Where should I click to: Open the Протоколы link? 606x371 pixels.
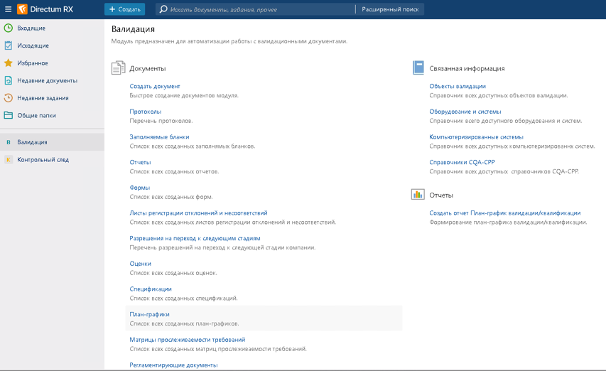click(146, 112)
